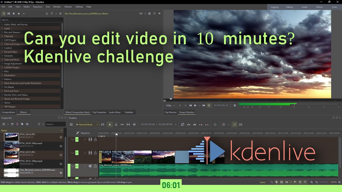Viewport: 342px width, 192px height.
Task: Fast forward in the project monitor
Action: 204,106
